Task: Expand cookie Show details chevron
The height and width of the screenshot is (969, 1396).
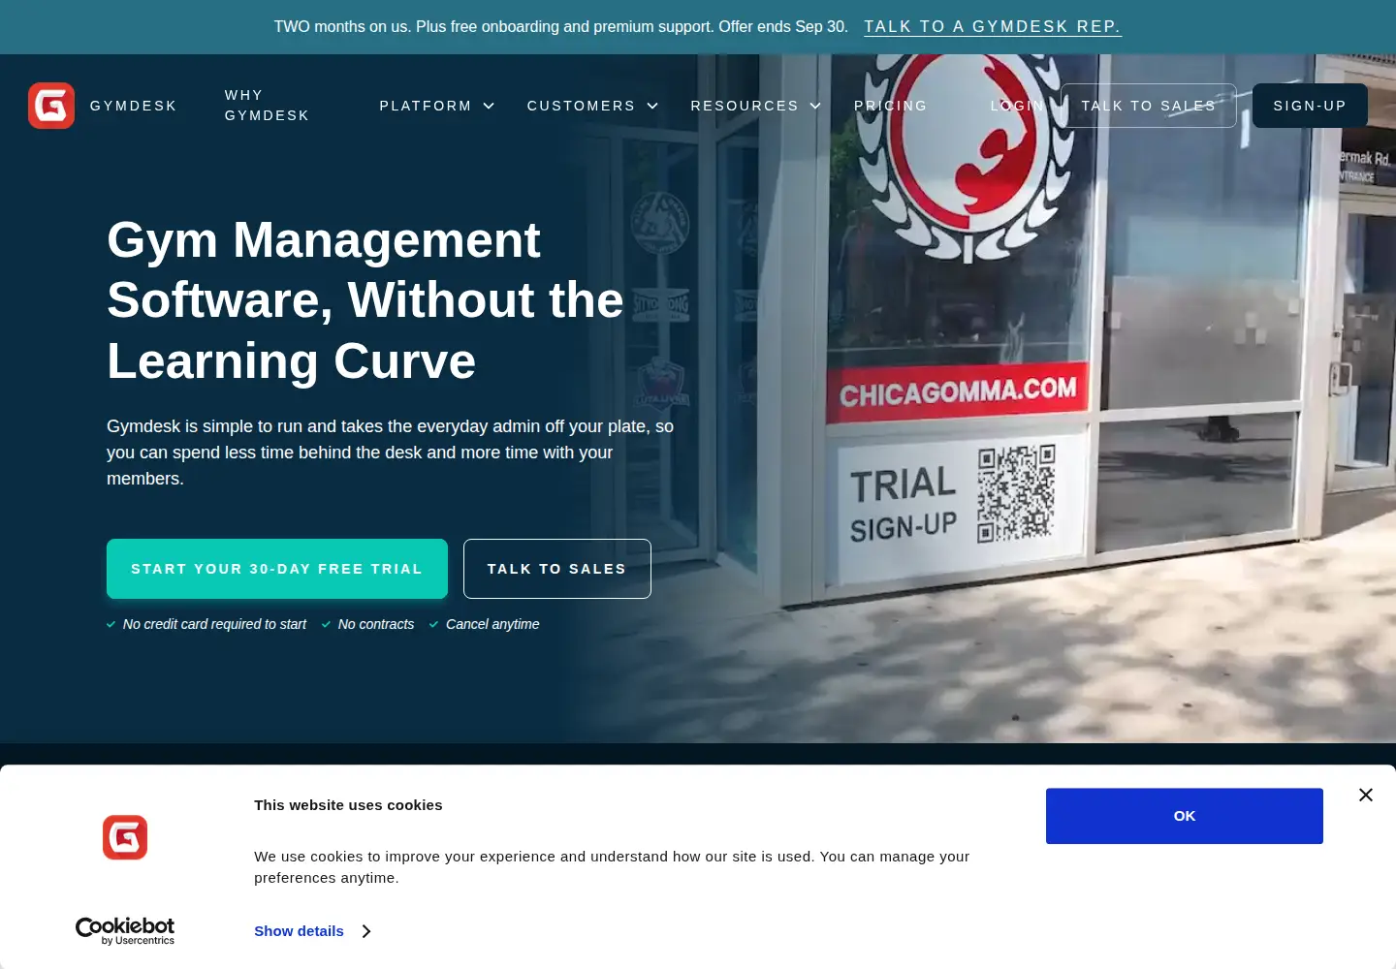Action: (366, 931)
